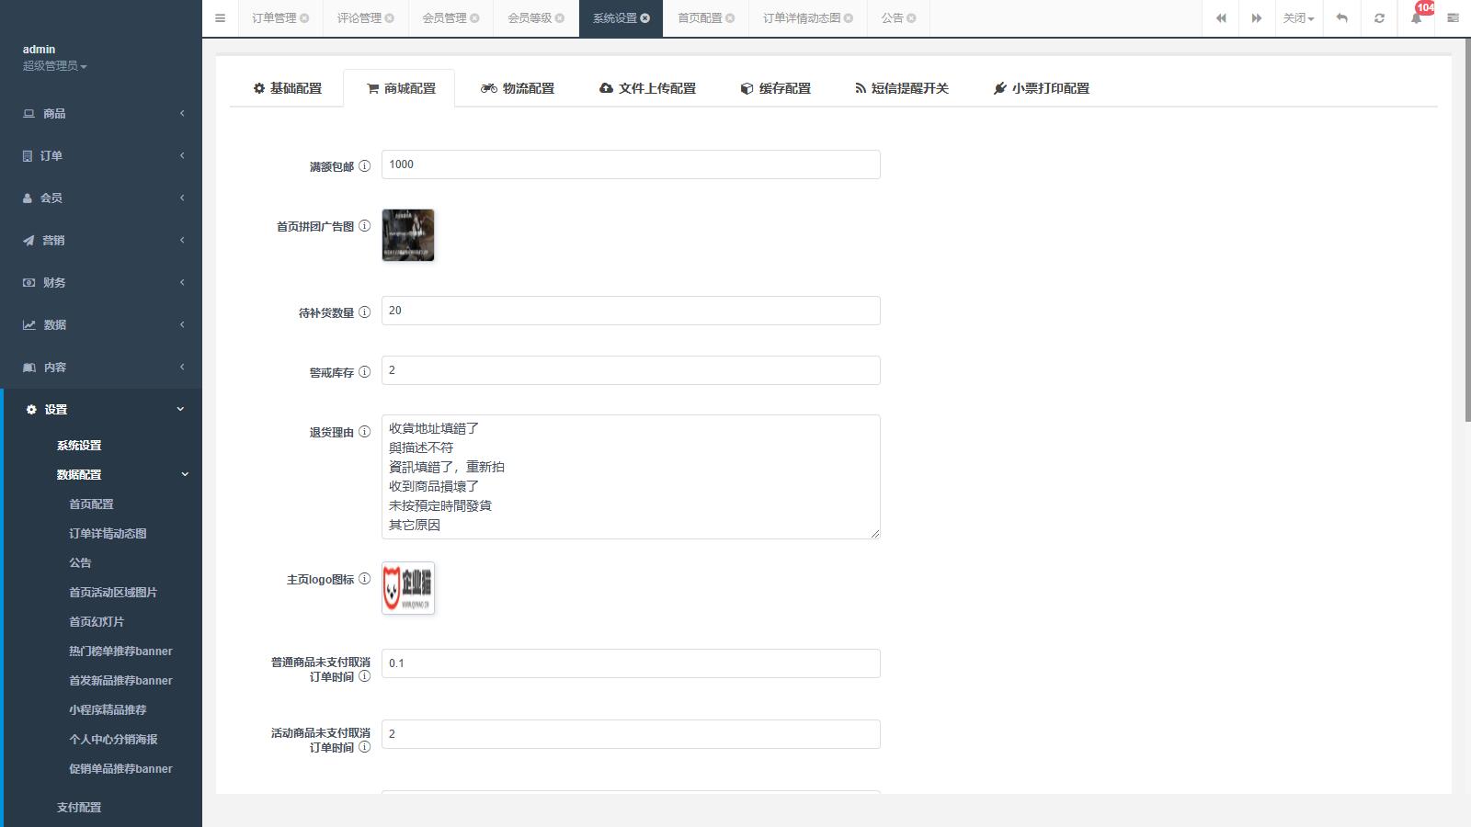Click info icon next to 满额包邮
The height and width of the screenshot is (827, 1471).
click(x=364, y=166)
